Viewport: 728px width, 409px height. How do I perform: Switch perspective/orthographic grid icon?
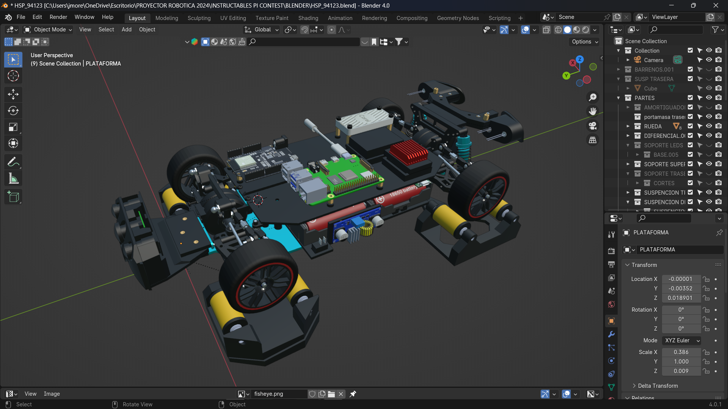pyautogui.click(x=593, y=140)
